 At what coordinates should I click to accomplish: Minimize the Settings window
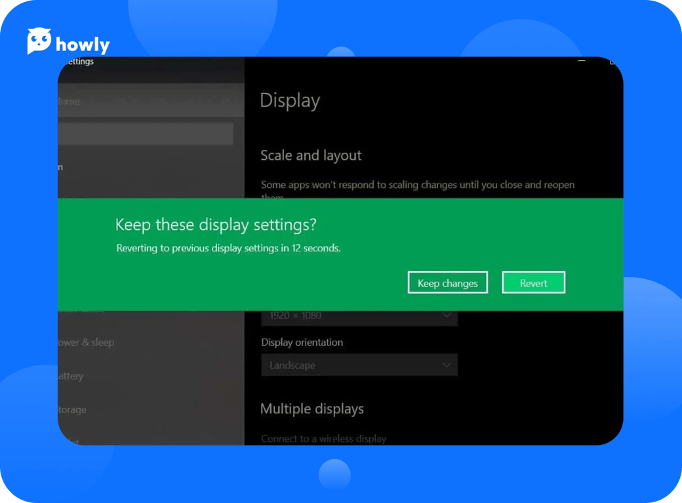click(x=581, y=61)
